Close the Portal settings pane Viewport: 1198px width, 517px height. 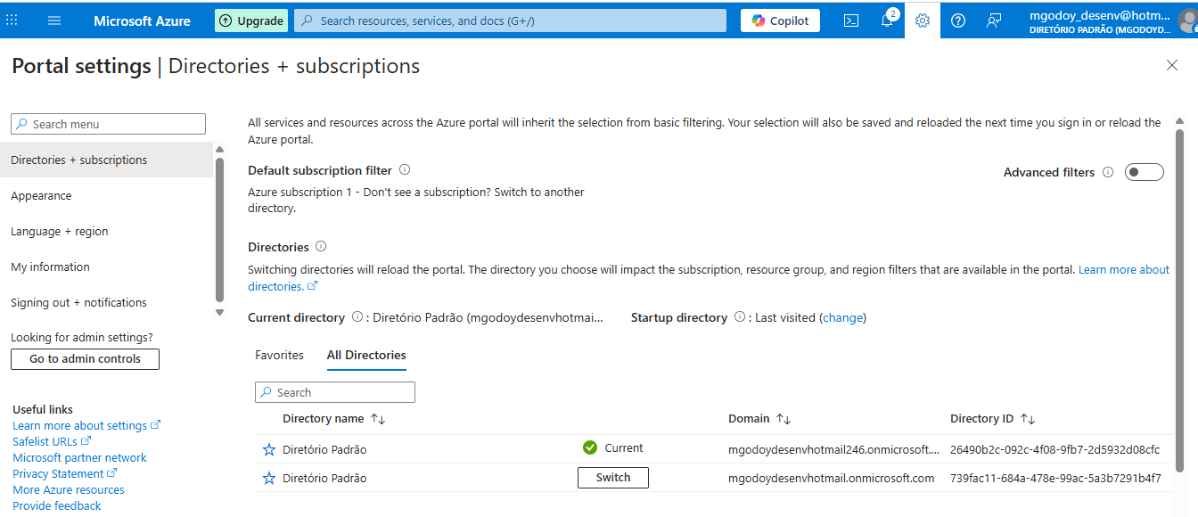click(x=1172, y=65)
